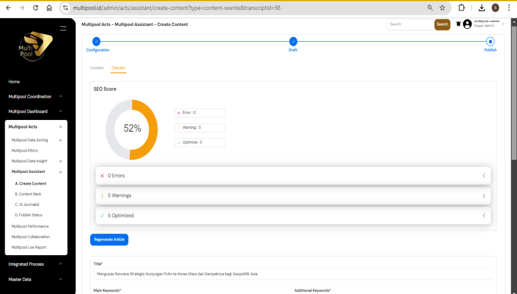Open C. AI Journalist menu item
Viewport: 517px width, 294px height.
27,205
